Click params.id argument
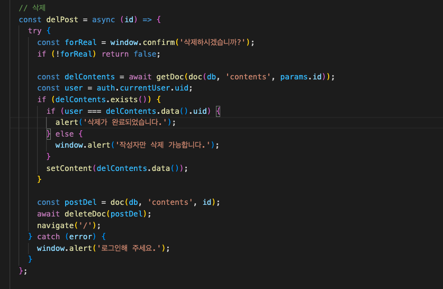 click(301, 77)
